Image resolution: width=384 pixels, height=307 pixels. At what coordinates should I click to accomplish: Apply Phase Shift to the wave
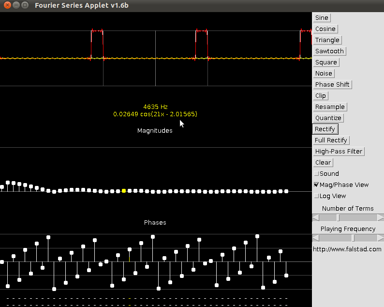point(332,85)
